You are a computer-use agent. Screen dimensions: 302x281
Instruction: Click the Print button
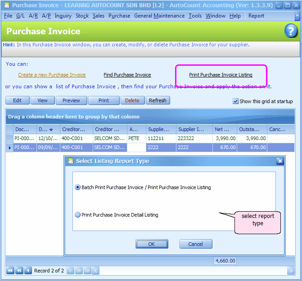pyautogui.click(x=104, y=100)
